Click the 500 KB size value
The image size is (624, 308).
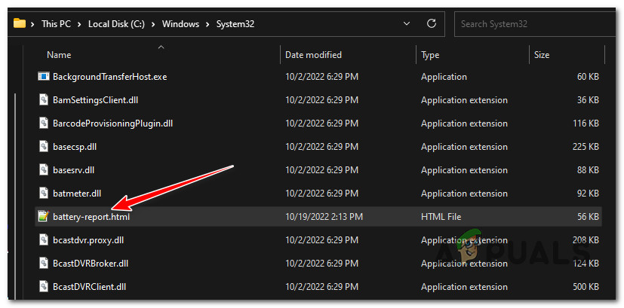click(x=586, y=287)
